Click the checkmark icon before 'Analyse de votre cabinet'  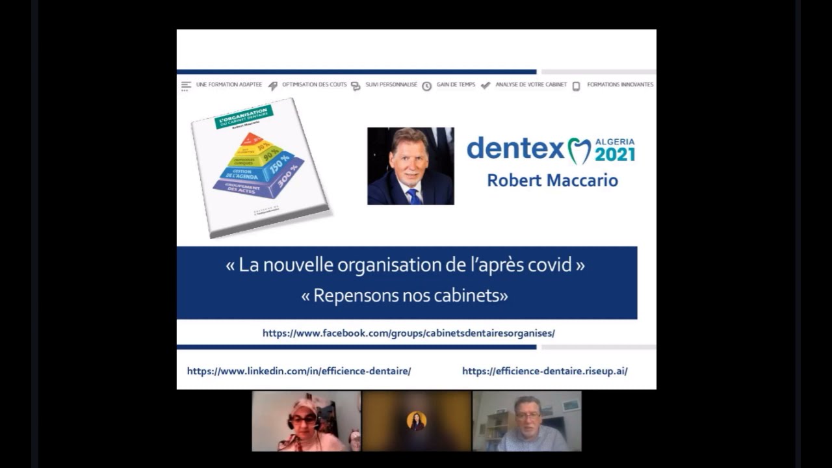coord(486,86)
